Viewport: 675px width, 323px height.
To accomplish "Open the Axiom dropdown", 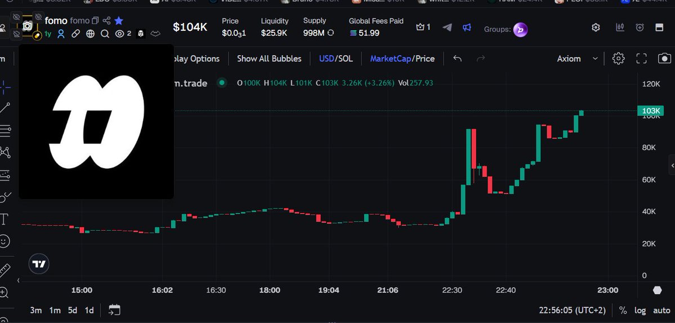I will coord(577,59).
